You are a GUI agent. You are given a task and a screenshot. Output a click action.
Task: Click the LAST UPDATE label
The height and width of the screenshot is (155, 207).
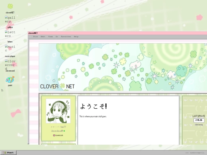[x=199, y=116]
